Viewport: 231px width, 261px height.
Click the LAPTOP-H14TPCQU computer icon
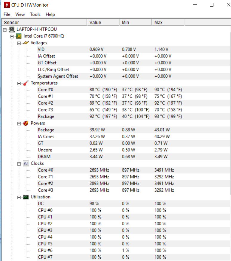(12, 29)
